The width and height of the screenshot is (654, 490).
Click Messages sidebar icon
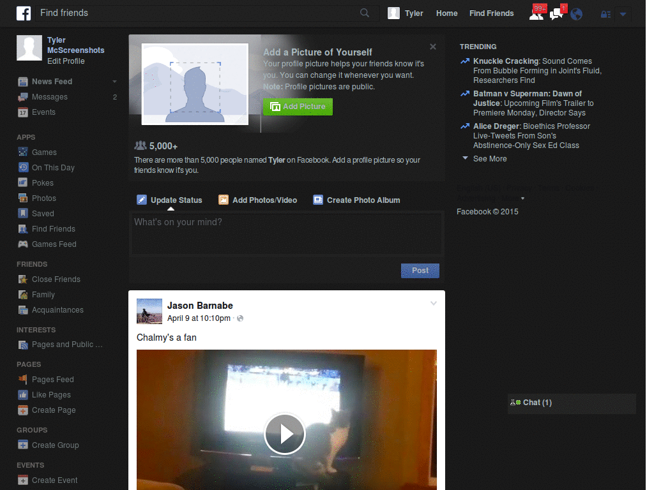pos(23,97)
